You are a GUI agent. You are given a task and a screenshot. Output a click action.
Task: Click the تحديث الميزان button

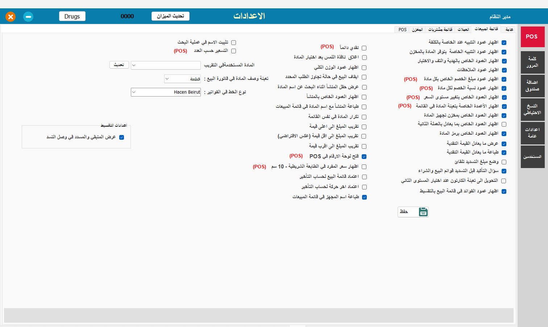(170, 16)
